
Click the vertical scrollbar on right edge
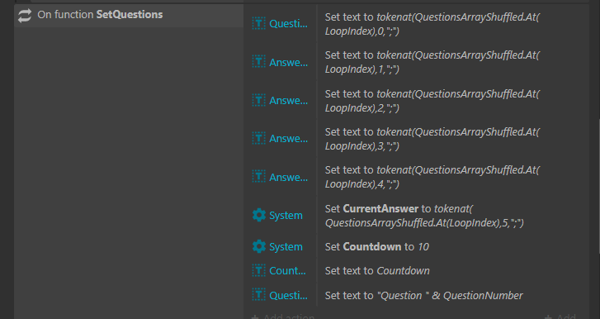pyautogui.click(x=598, y=187)
